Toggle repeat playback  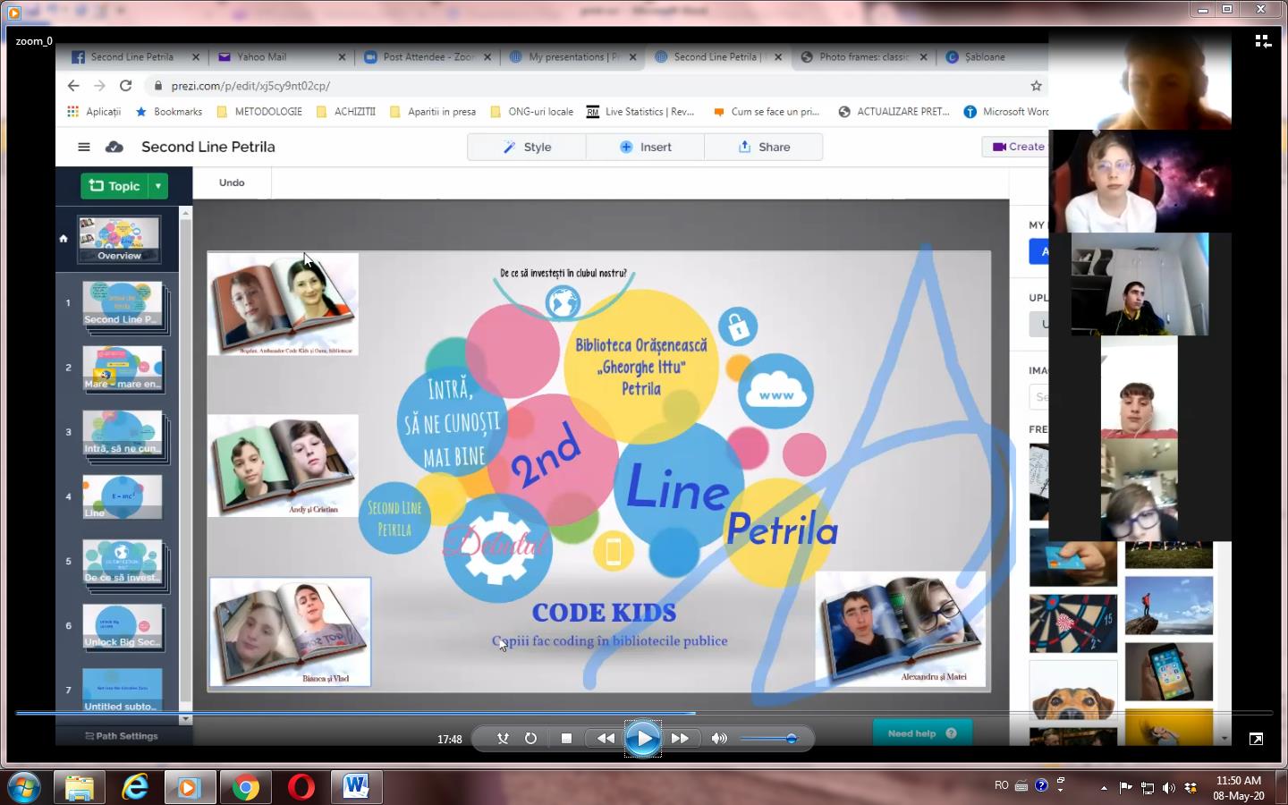(x=530, y=738)
